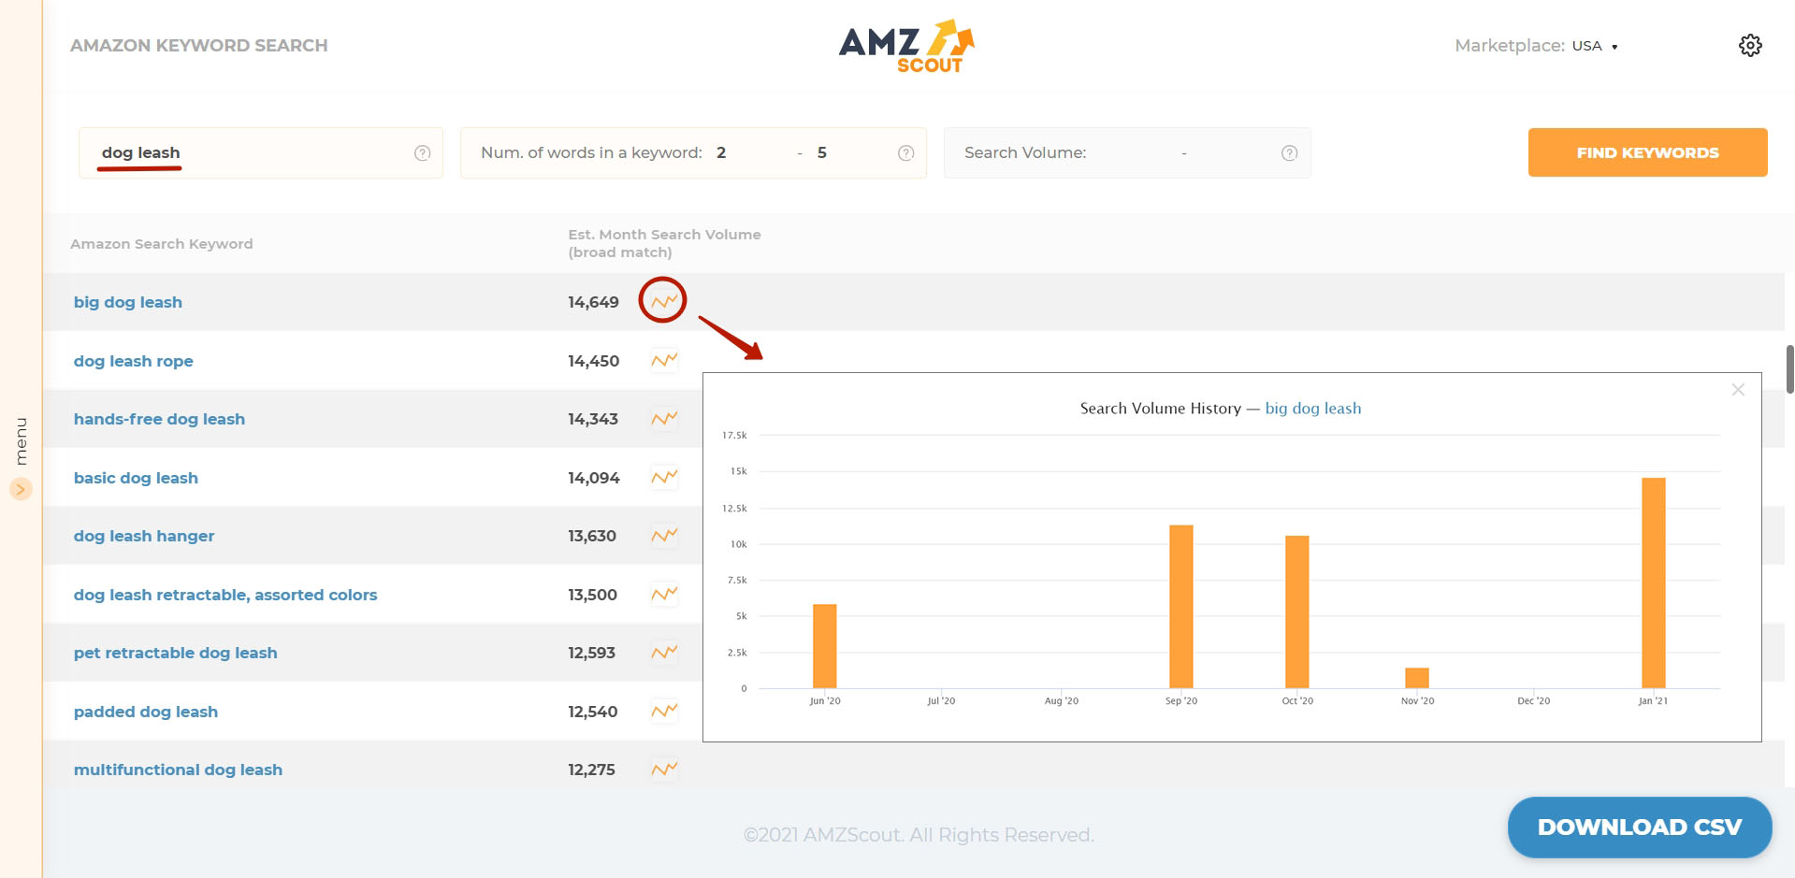Open trend chart icon for dog leash rope
The height and width of the screenshot is (878, 1795).
coord(662,360)
